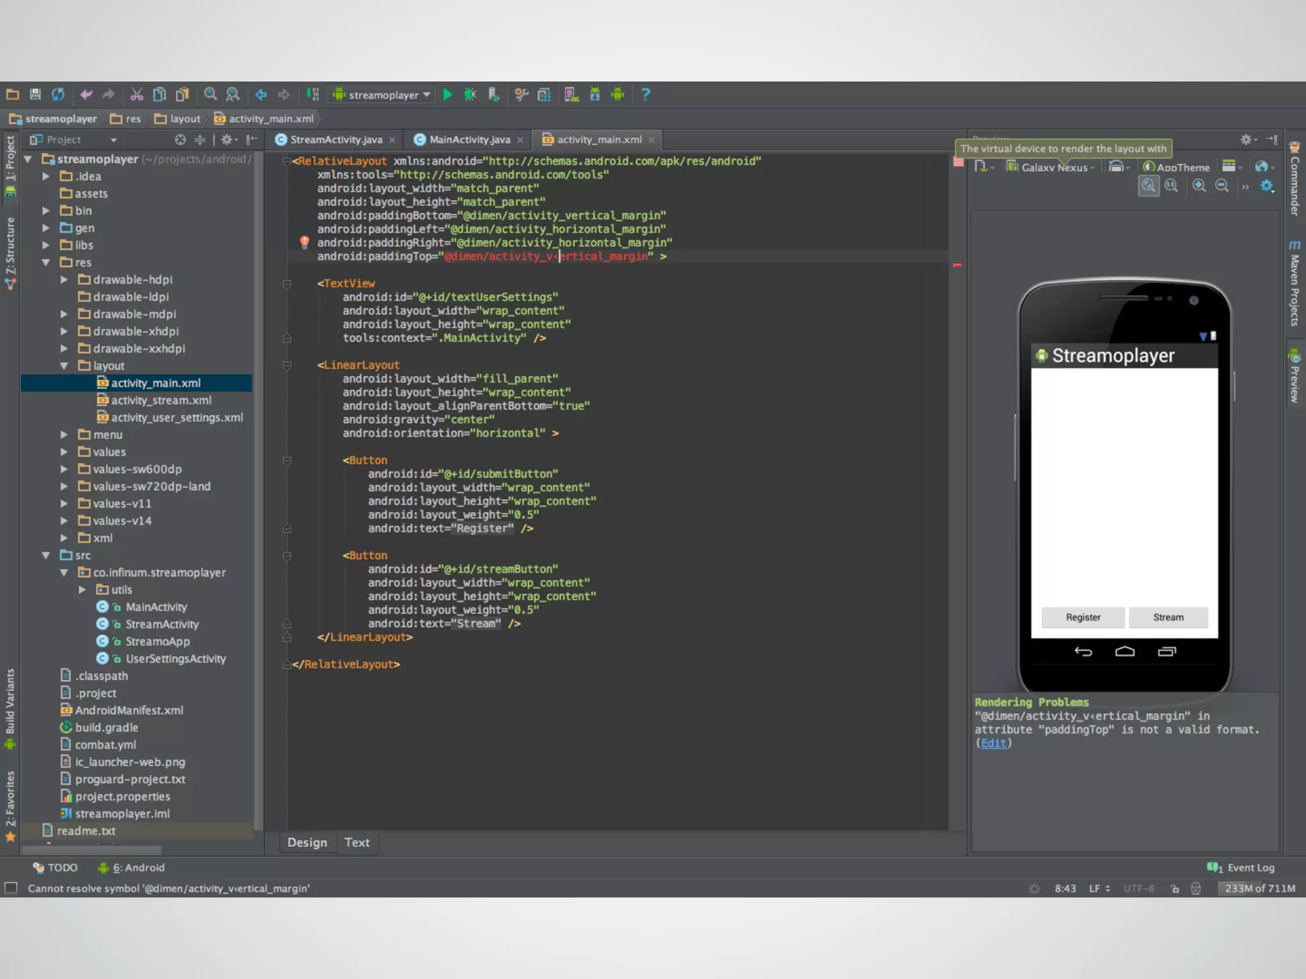The width and height of the screenshot is (1306, 979).
Task: Open the AVD Manager icon
Action: tap(571, 95)
